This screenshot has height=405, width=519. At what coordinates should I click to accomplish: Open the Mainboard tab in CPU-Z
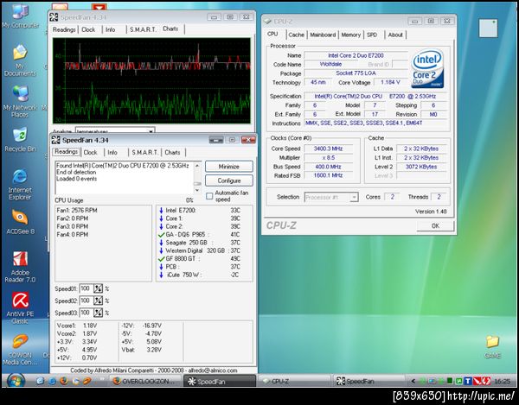pyautogui.click(x=323, y=35)
